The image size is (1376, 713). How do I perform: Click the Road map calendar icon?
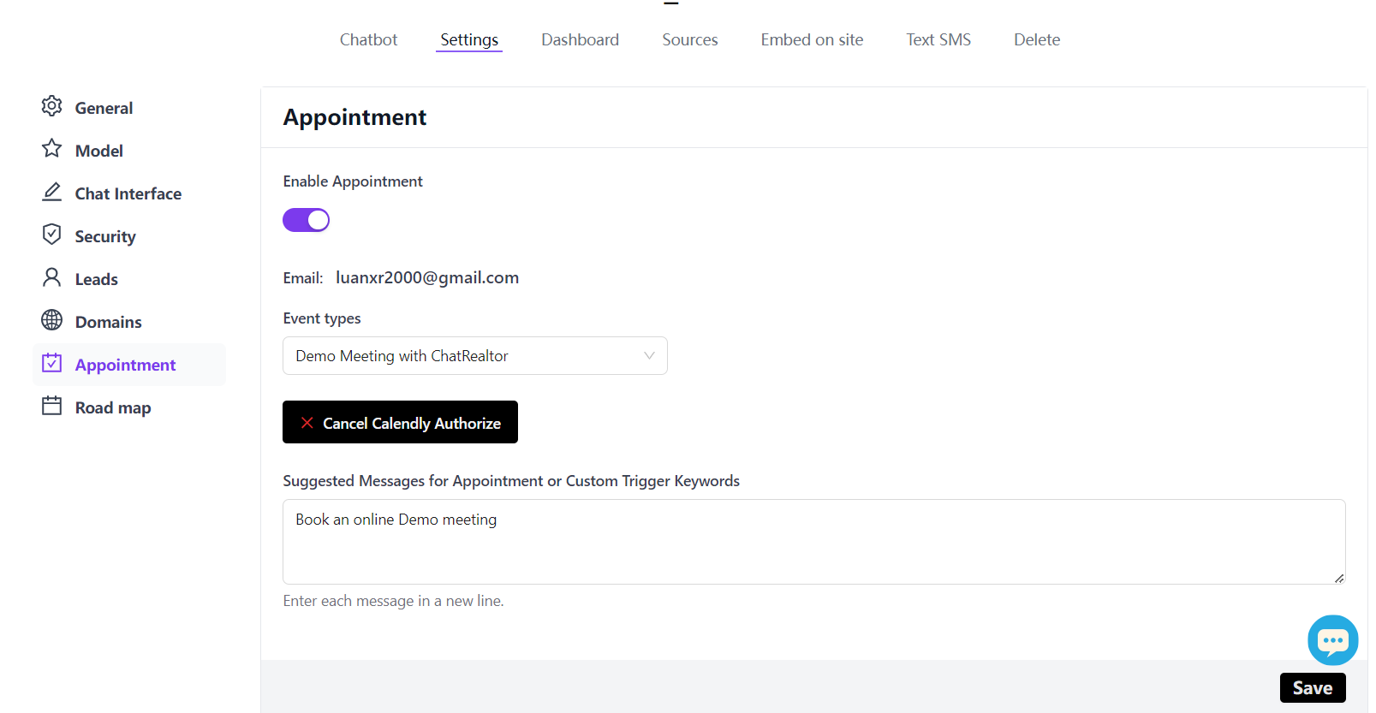click(x=51, y=406)
